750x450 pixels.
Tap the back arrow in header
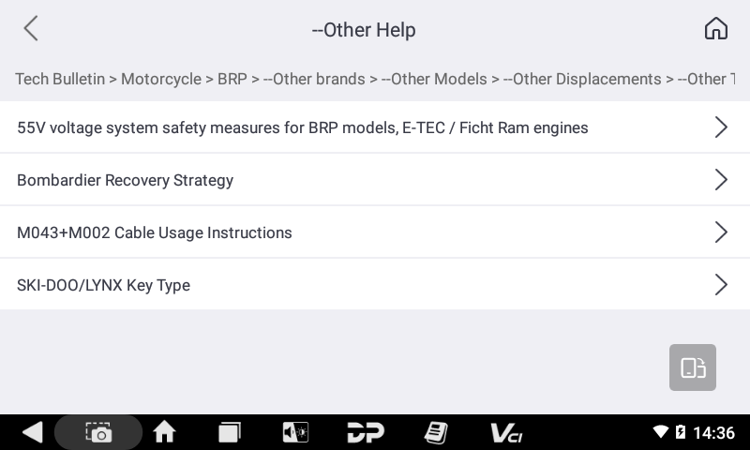pyautogui.click(x=31, y=29)
